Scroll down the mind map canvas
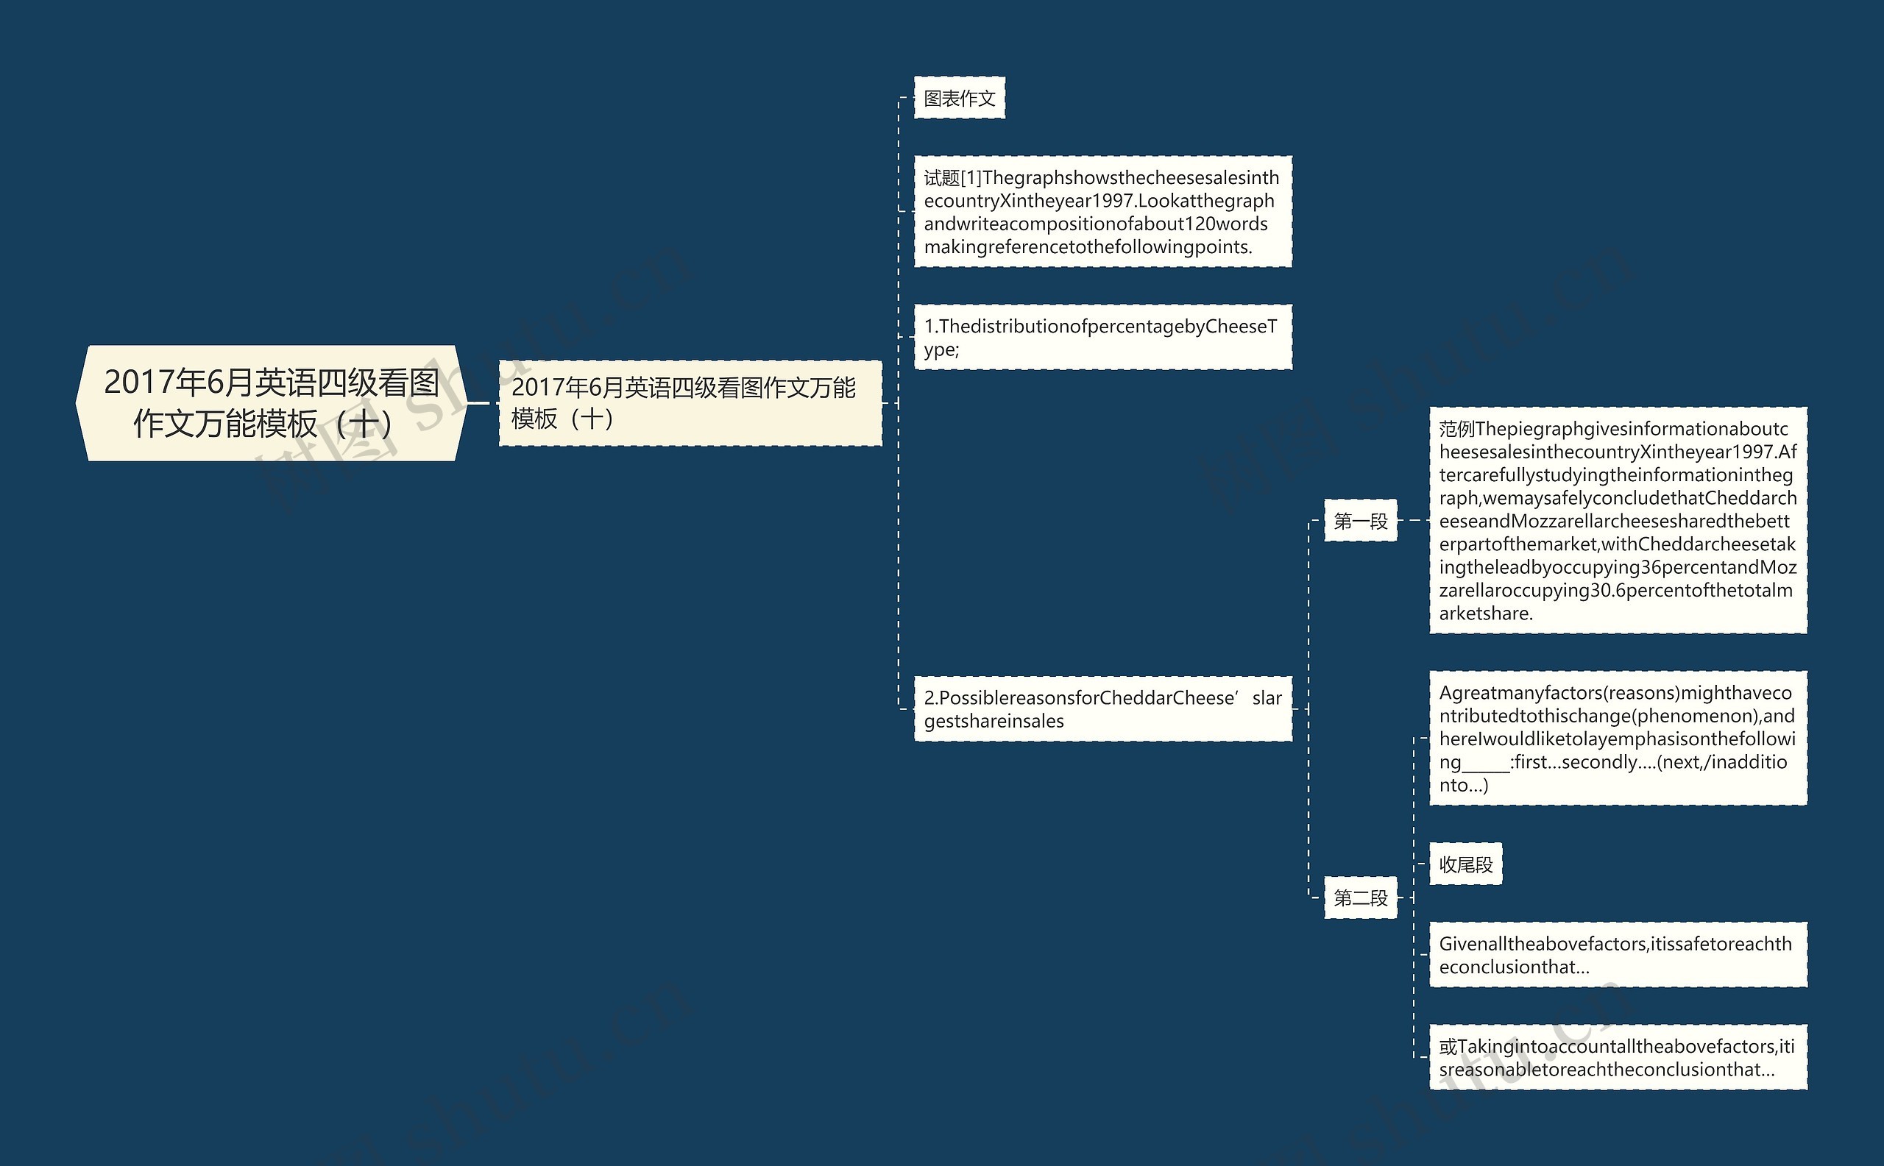Image resolution: width=1884 pixels, height=1166 pixels. click(942, 583)
